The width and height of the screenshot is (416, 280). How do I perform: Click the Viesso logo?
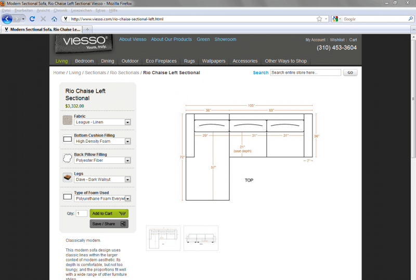(x=84, y=43)
